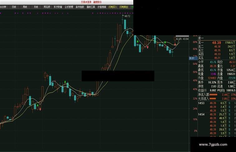Select the tick trade with 28.6万 volume

[217, 130]
